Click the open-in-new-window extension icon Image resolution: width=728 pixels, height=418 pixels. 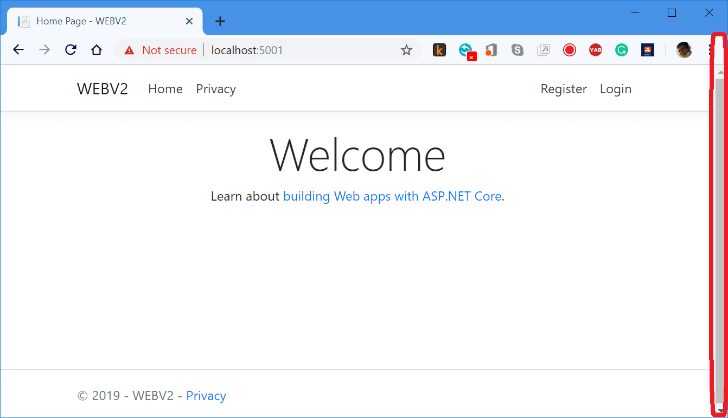tap(543, 50)
